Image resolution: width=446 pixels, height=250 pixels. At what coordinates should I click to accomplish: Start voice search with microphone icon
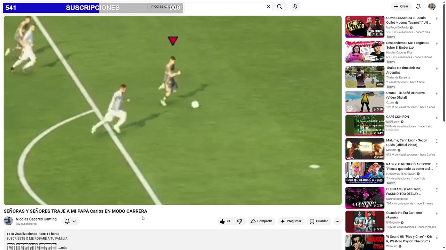tap(295, 7)
